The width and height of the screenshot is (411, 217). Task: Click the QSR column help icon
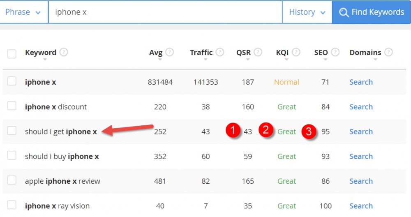point(258,52)
